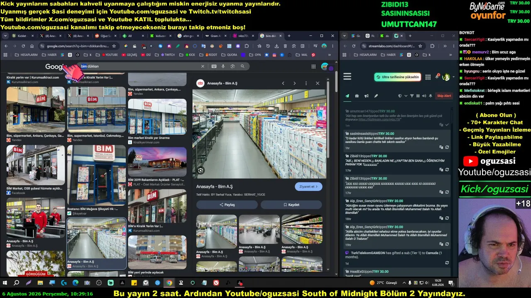Open the YOUTUBE bookmark
This screenshot has height=298, width=531.
109,55
